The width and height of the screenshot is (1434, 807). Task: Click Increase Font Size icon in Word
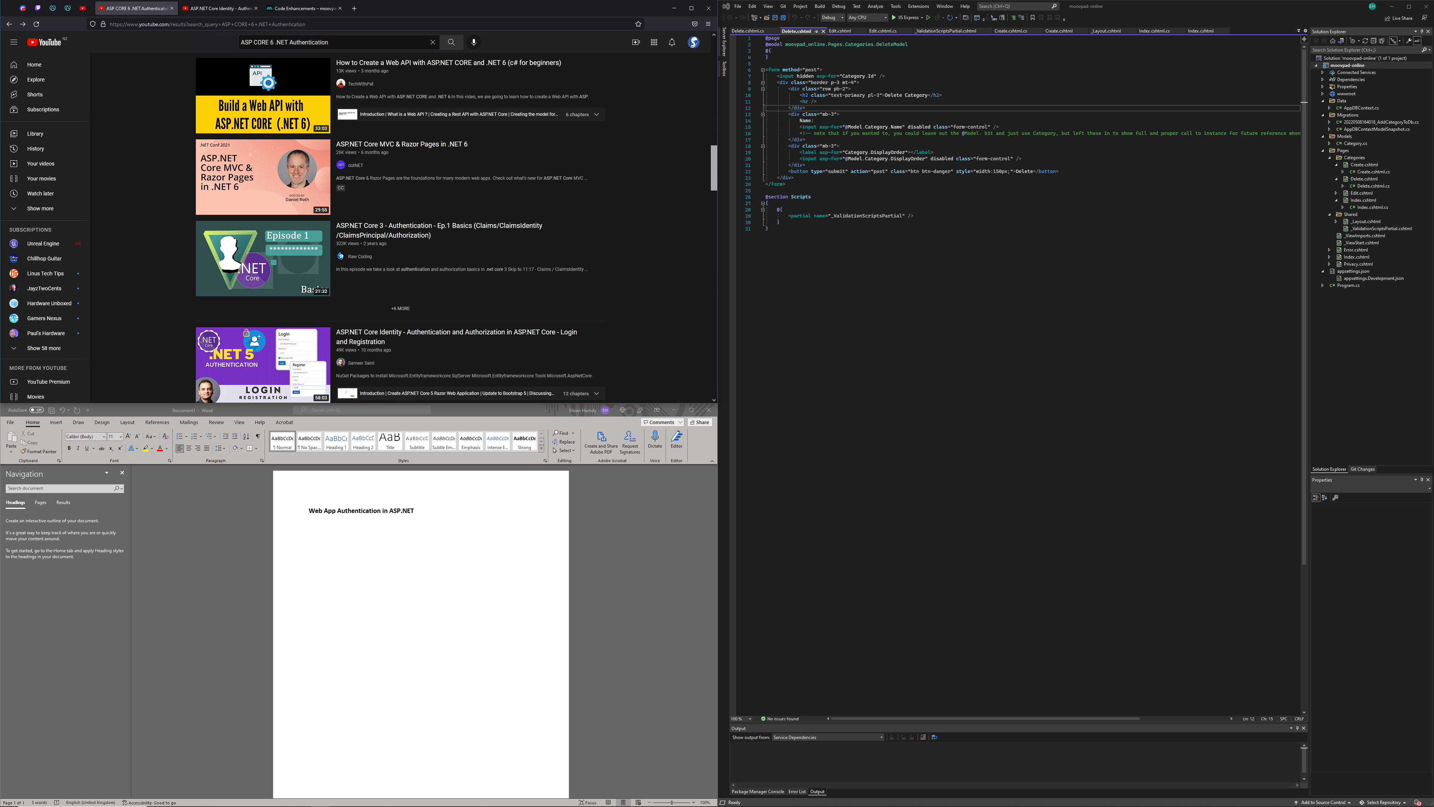click(x=129, y=436)
